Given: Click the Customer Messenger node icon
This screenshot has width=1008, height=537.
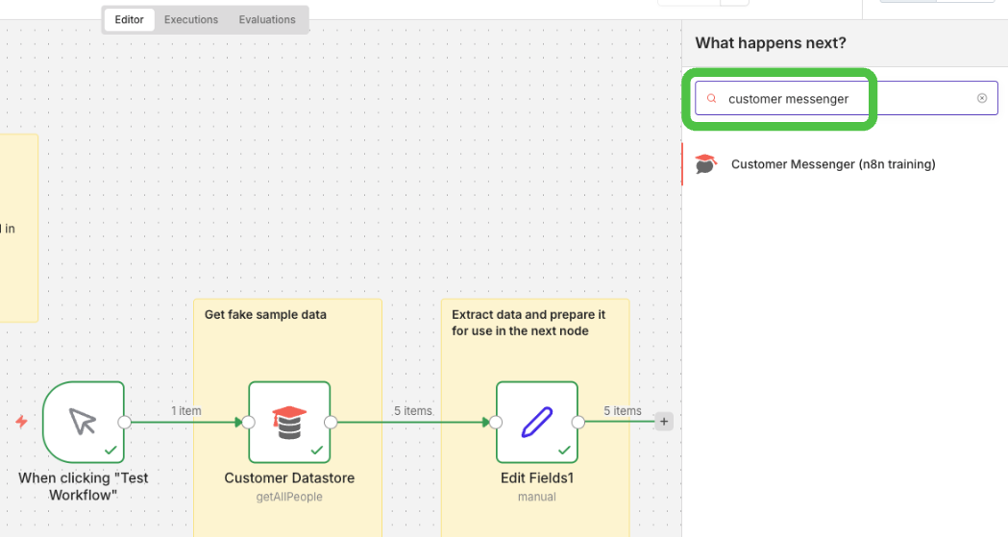Looking at the screenshot, I should [705, 164].
